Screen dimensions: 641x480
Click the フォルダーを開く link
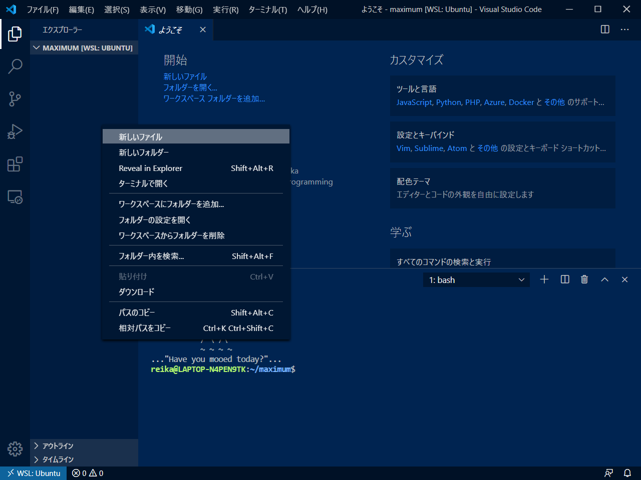point(190,87)
